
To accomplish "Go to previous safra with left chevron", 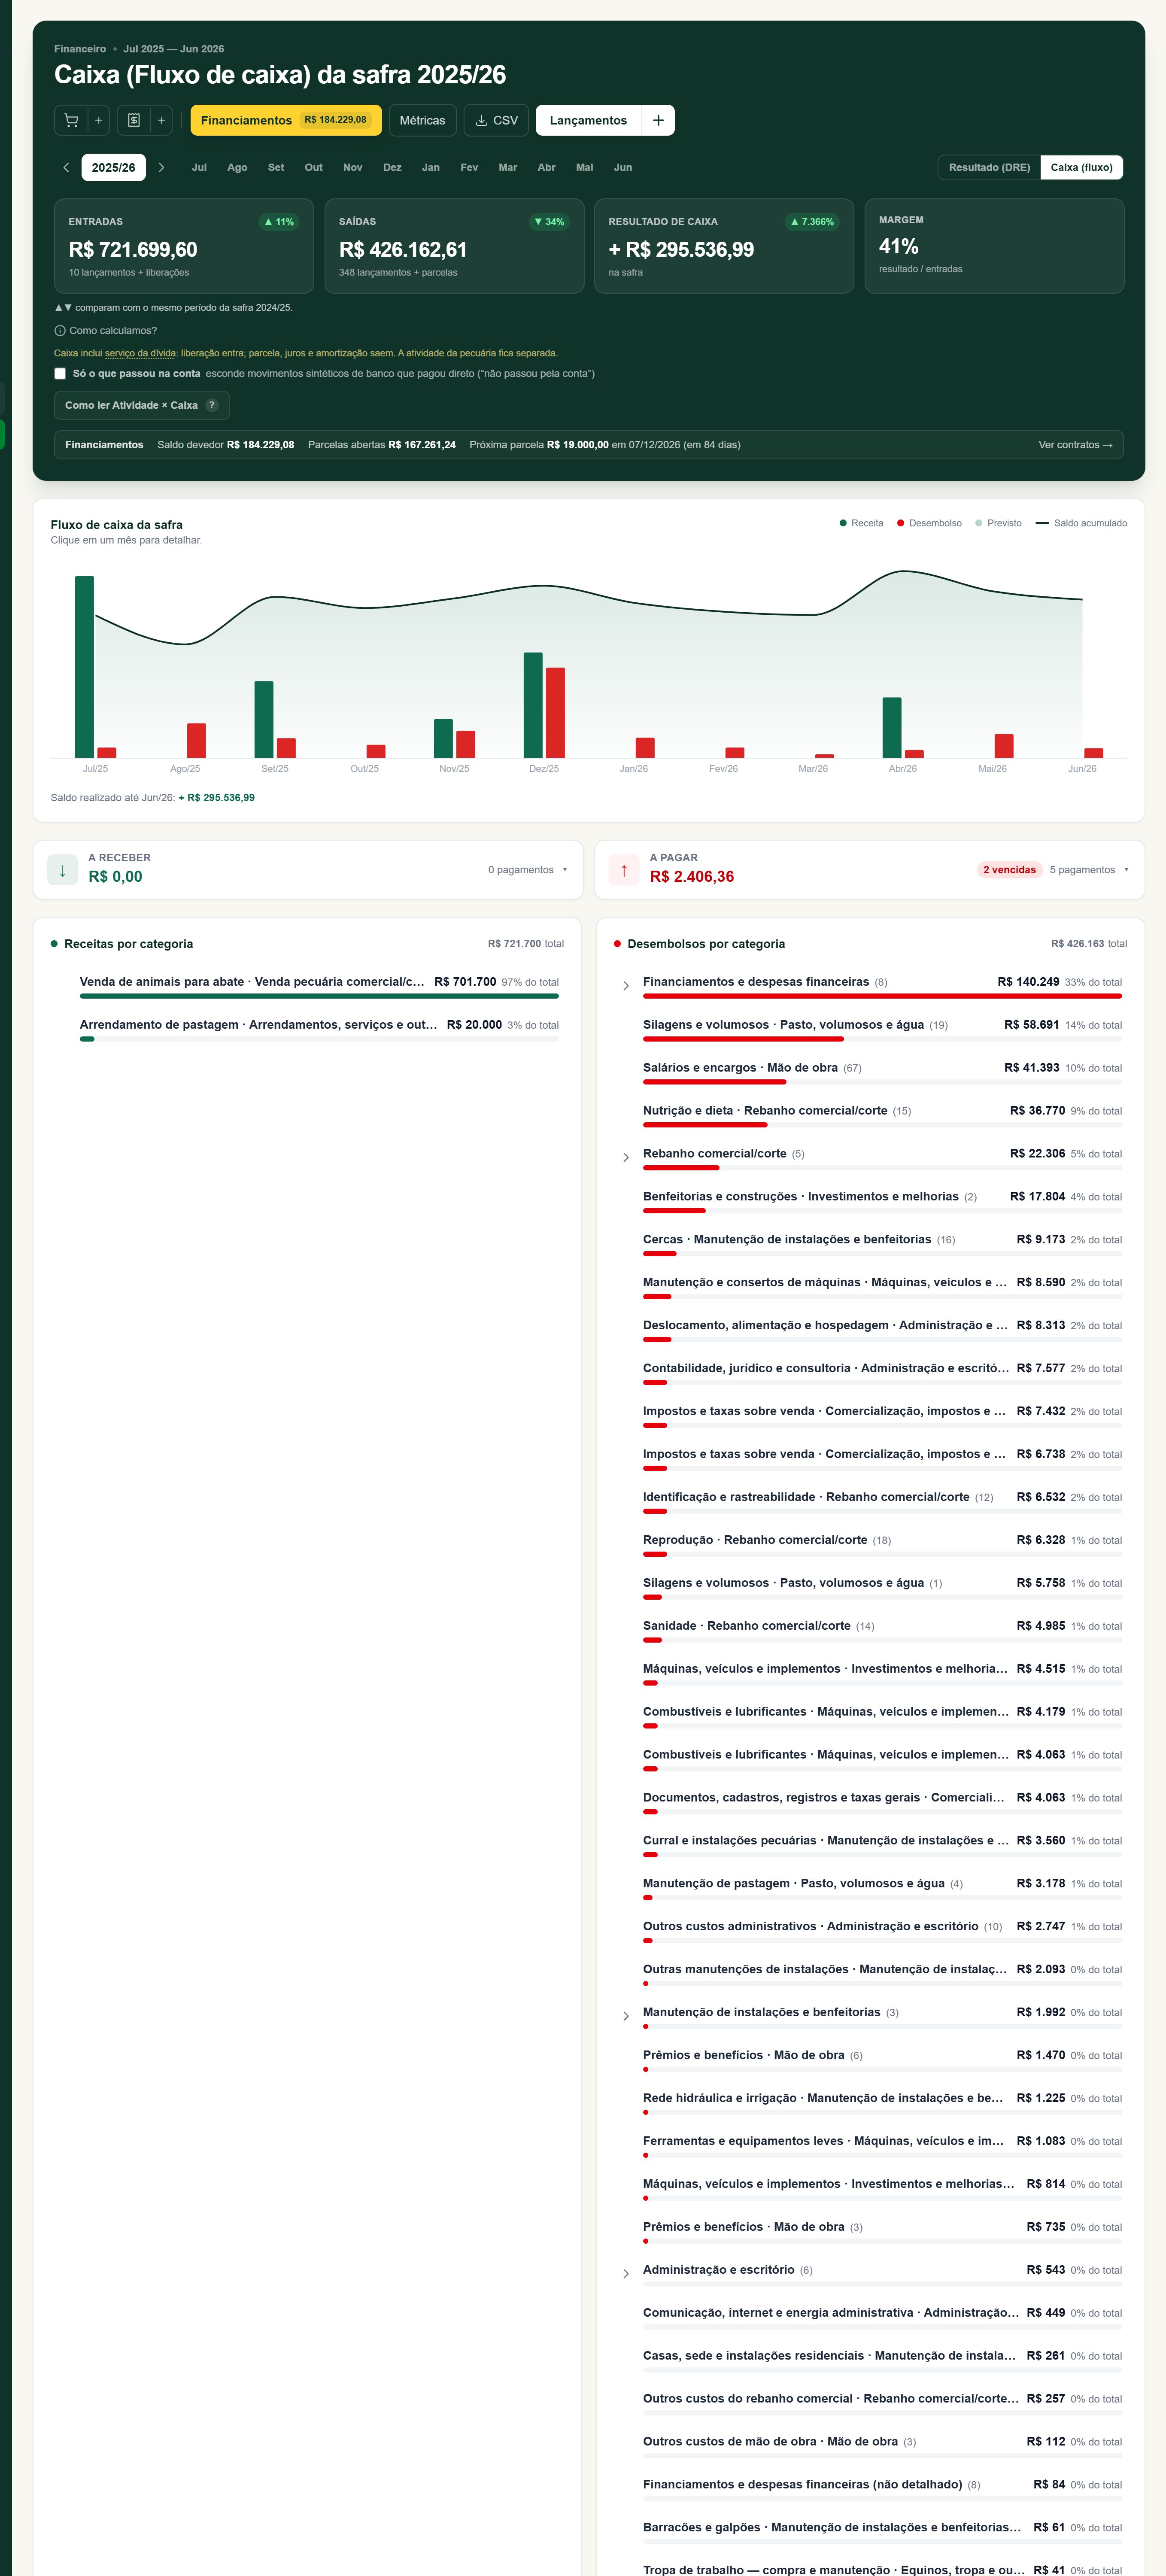I will pos(66,167).
